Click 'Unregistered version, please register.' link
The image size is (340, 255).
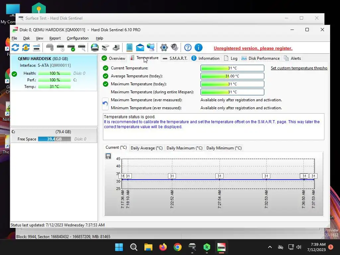click(x=253, y=48)
